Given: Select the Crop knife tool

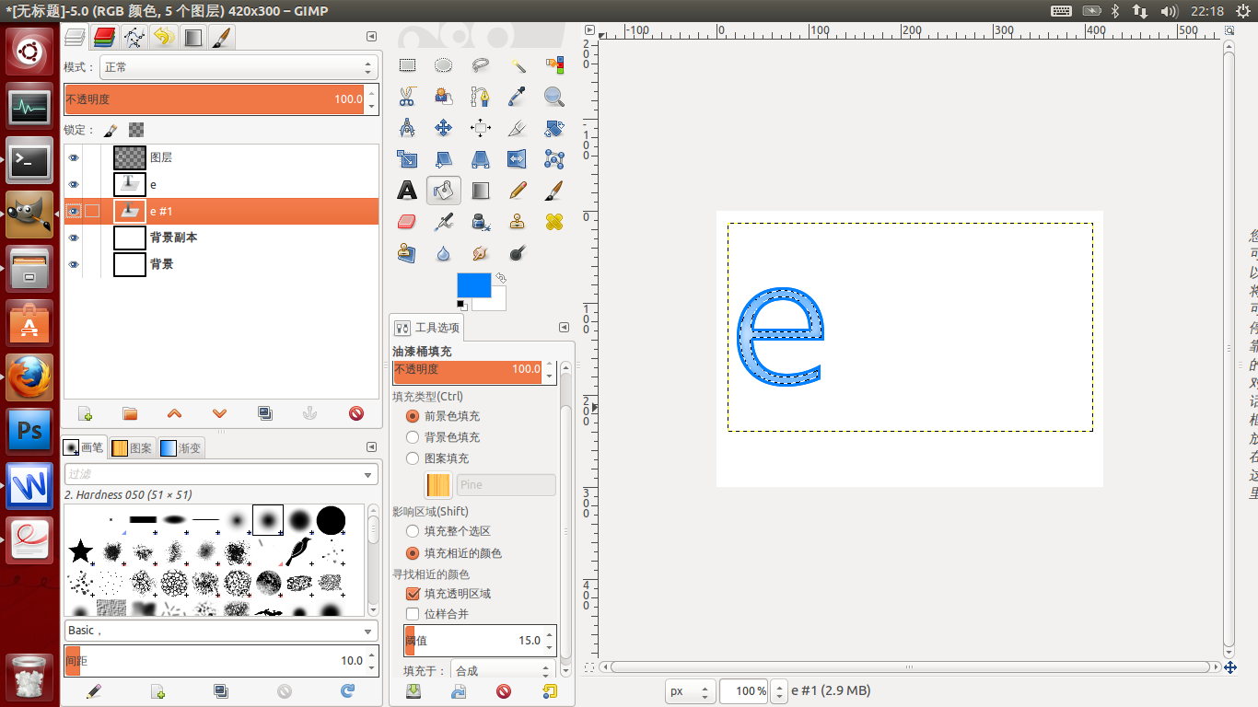Looking at the screenshot, I should pyautogui.click(x=518, y=128).
